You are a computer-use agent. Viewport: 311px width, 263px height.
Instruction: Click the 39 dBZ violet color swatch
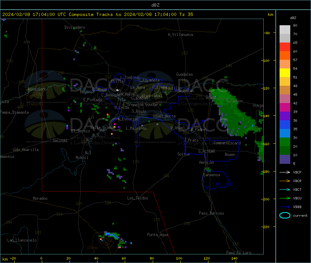point(285,116)
